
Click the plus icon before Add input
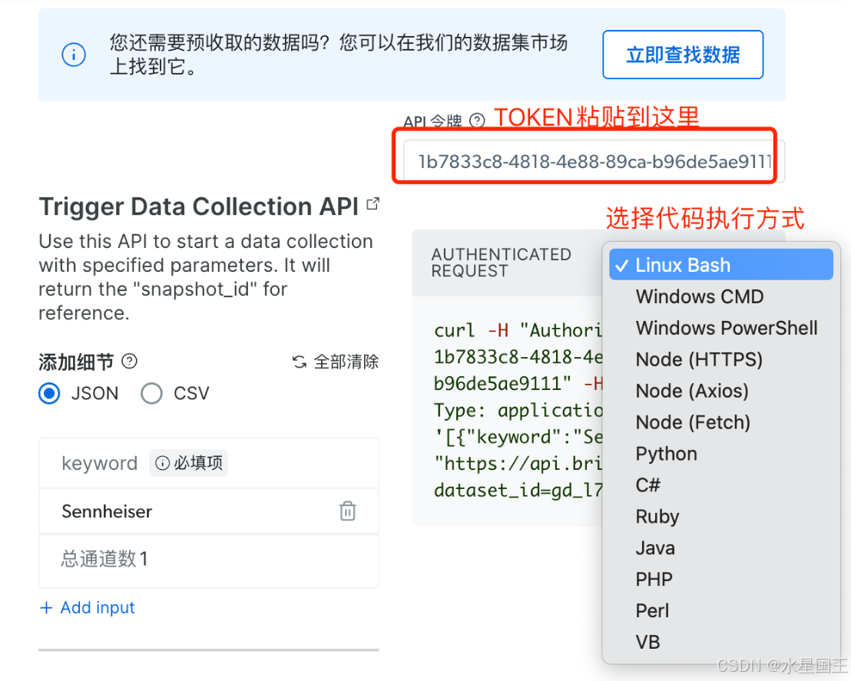46,608
